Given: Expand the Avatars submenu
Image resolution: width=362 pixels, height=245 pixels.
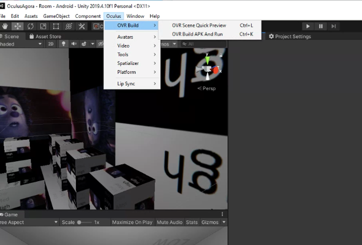Looking at the screenshot, I should pyautogui.click(x=132, y=37).
